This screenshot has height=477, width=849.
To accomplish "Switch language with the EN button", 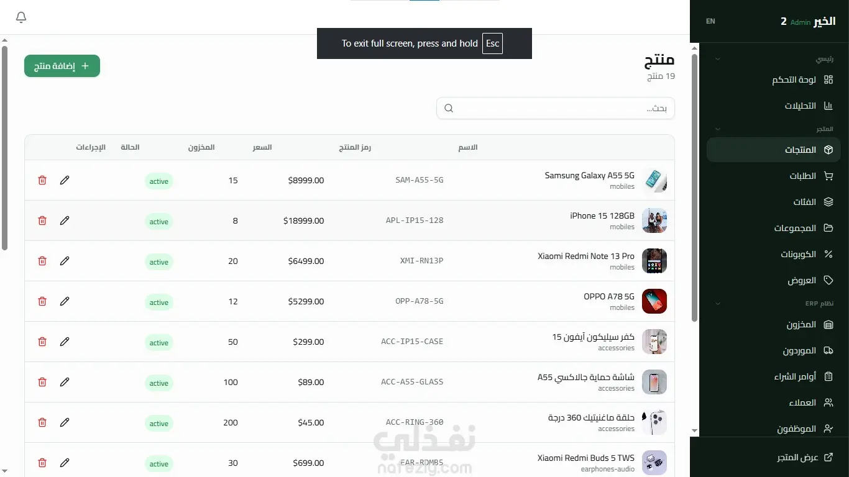I will [x=710, y=21].
